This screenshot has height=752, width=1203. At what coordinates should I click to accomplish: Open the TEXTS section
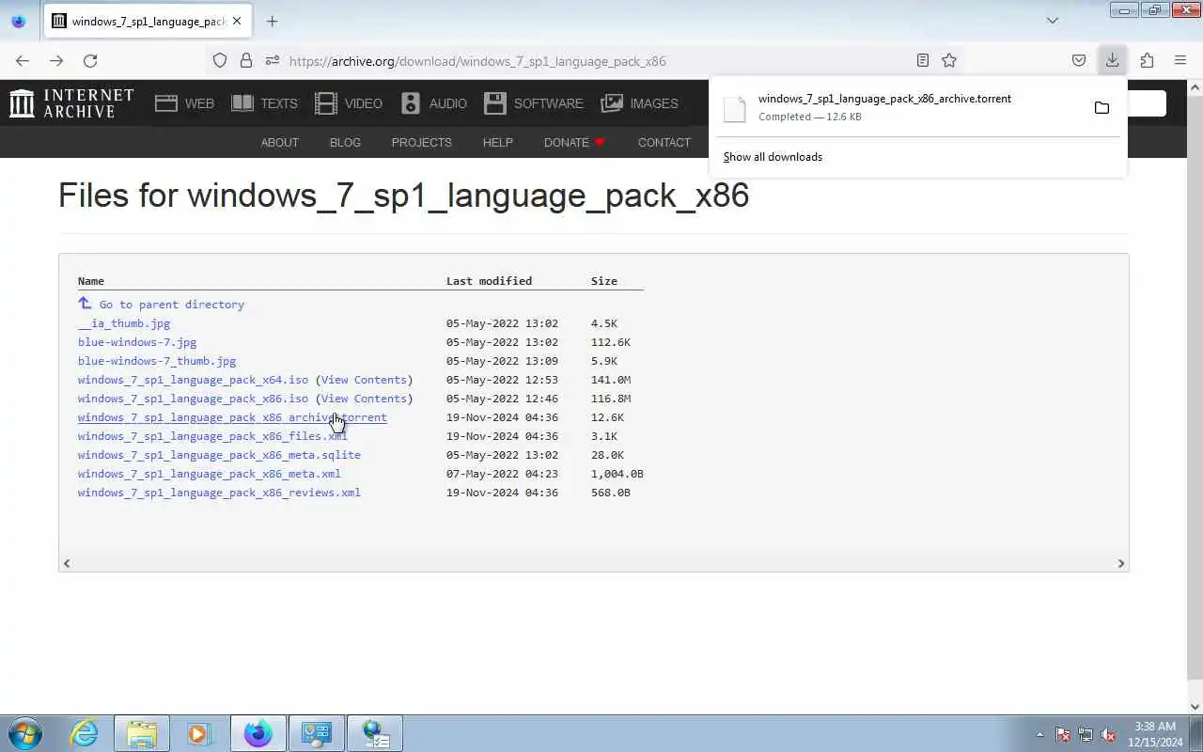pos(264,103)
